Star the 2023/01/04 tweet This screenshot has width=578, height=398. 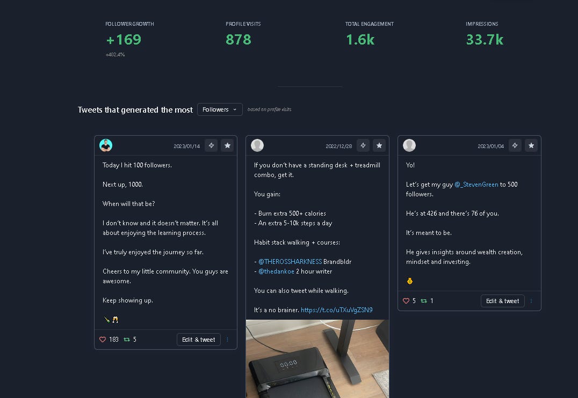(x=531, y=145)
